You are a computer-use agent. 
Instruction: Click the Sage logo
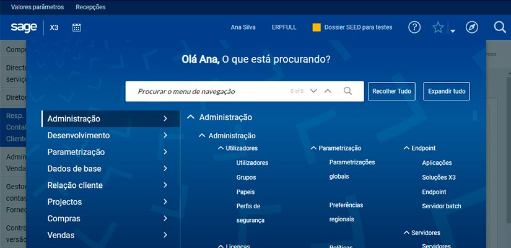pyautogui.click(x=24, y=27)
